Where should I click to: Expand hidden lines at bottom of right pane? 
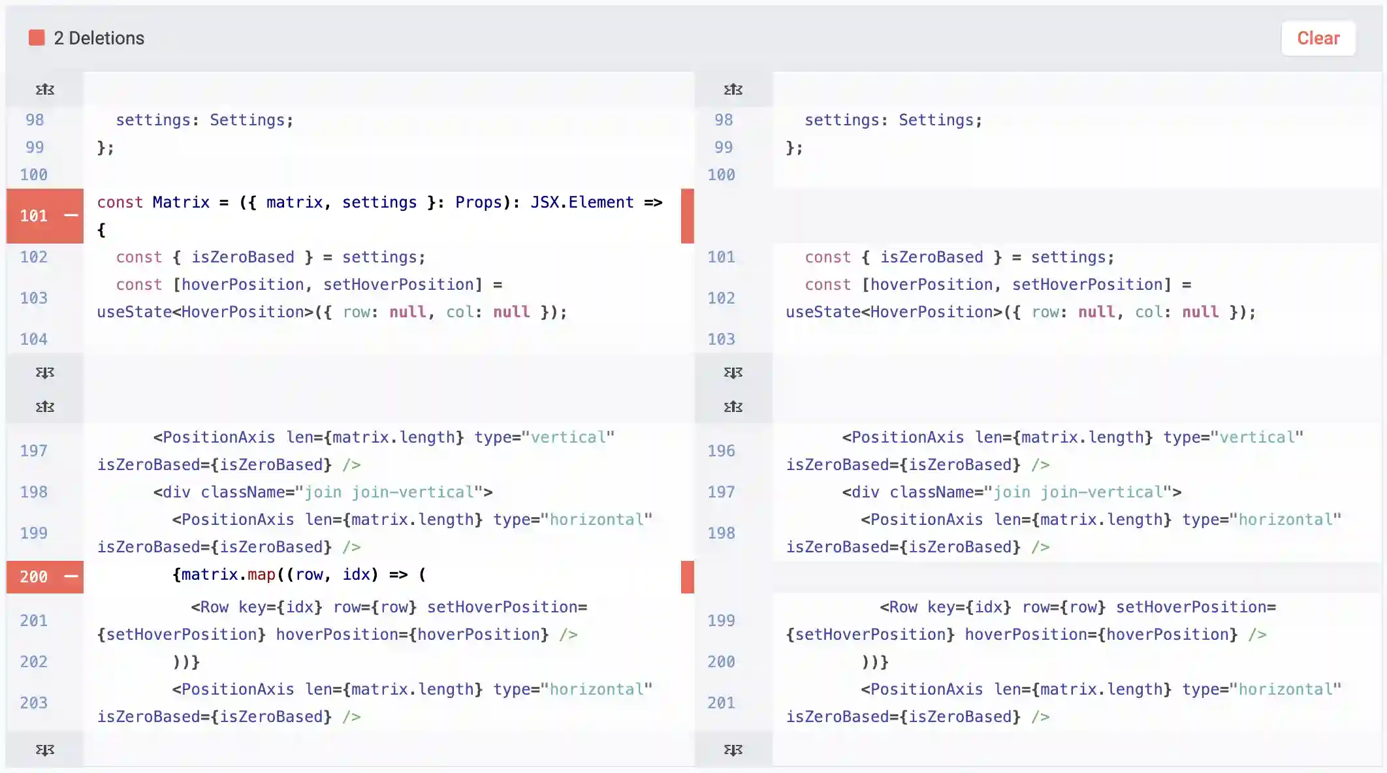(x=733, y=749)
